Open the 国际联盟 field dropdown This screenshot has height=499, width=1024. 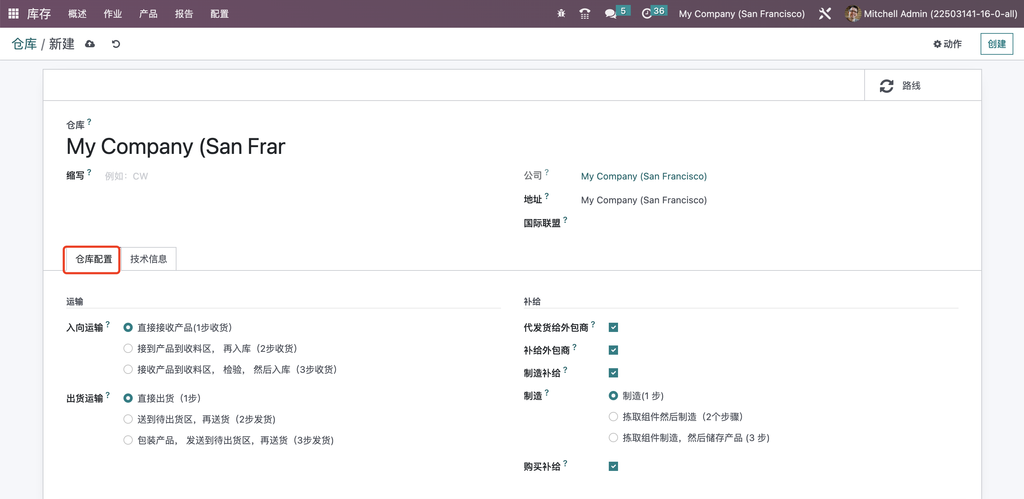tap(769, 224)
